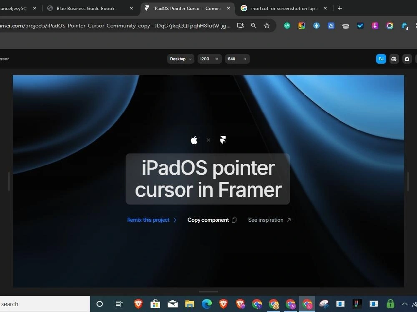Click Copy component button
The width and height of the screenshot is (417, 312).
click(x=212, y=220)
